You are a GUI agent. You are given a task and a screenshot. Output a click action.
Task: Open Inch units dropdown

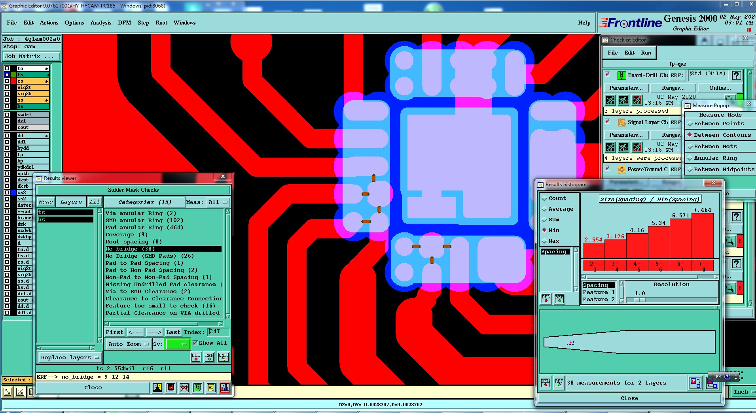(x=743, y=392)
